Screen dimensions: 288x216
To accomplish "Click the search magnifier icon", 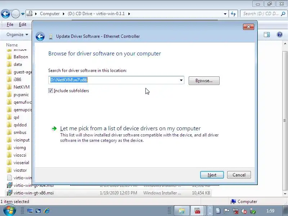I will click(x=283, y=14).
